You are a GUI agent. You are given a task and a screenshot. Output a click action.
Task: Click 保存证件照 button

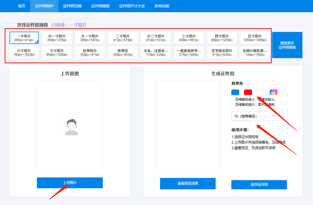[259, 184]
